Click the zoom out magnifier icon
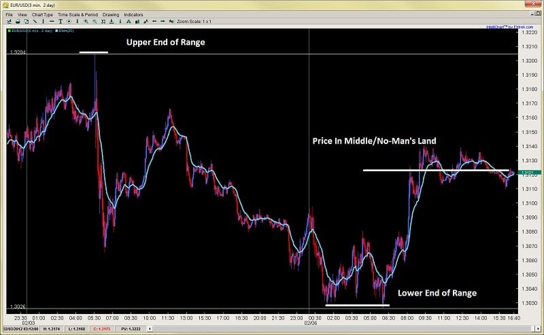 [95, 22]
